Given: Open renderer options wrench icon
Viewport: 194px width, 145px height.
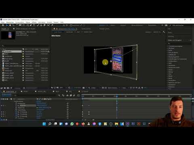Looking at the screenshot, I should 164,32.
